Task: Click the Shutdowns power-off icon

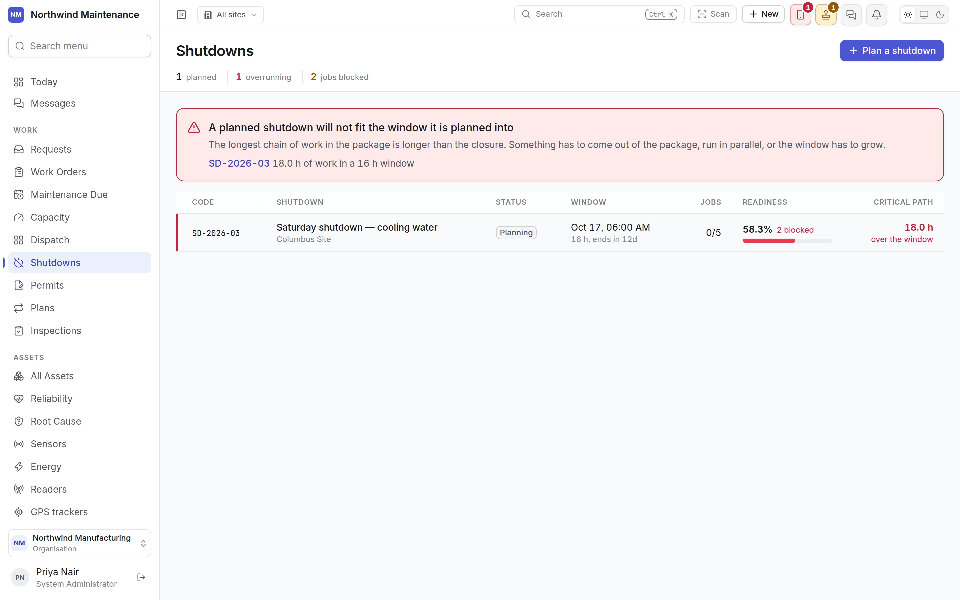Action: coord(19,263)
